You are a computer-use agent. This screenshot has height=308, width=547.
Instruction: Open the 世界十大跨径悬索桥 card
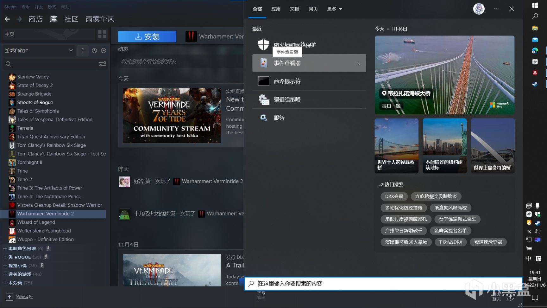tap(396, 146)
